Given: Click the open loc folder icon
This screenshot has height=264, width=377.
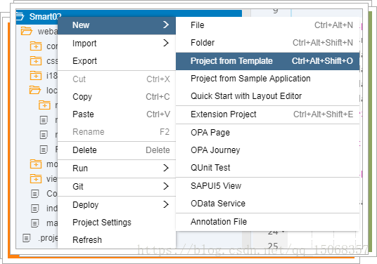Looking at the screenshot, I should tap(35, 91).
